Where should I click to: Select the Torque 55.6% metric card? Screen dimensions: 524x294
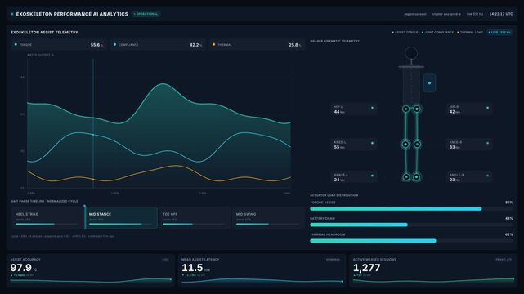(59, 45)
